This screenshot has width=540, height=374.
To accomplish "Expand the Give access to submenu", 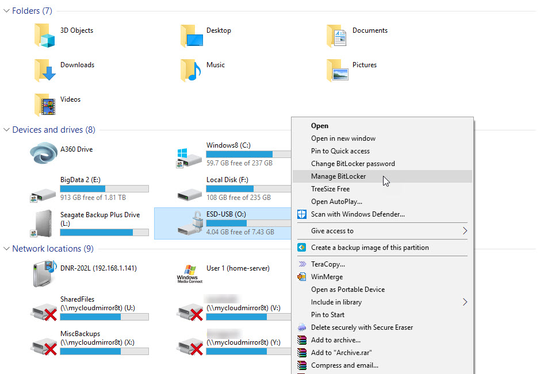I will tap(465, 231).
